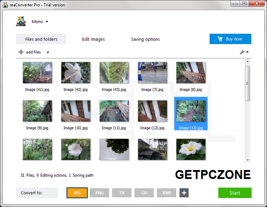Close the reaConverter Pro window
This screenshot has height=207, width=267.
coord(257,4)
